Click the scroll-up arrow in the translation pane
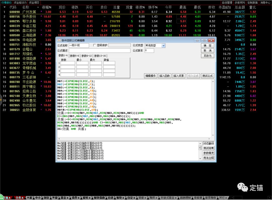 (200, 143)
